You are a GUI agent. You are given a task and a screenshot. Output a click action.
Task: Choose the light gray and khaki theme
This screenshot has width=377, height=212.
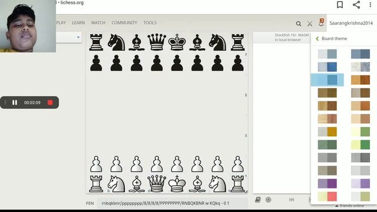click(x=361, y=197)
